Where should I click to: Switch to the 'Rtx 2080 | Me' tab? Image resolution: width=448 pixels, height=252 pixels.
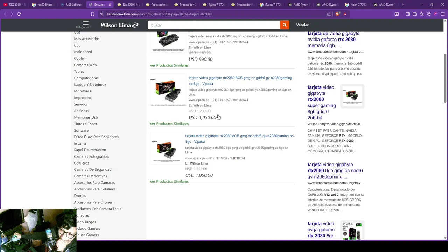pyautogui.click(x=128, y=5)
